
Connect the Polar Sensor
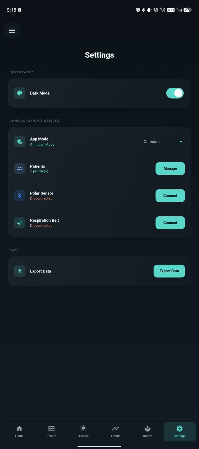tap(170, 196)
